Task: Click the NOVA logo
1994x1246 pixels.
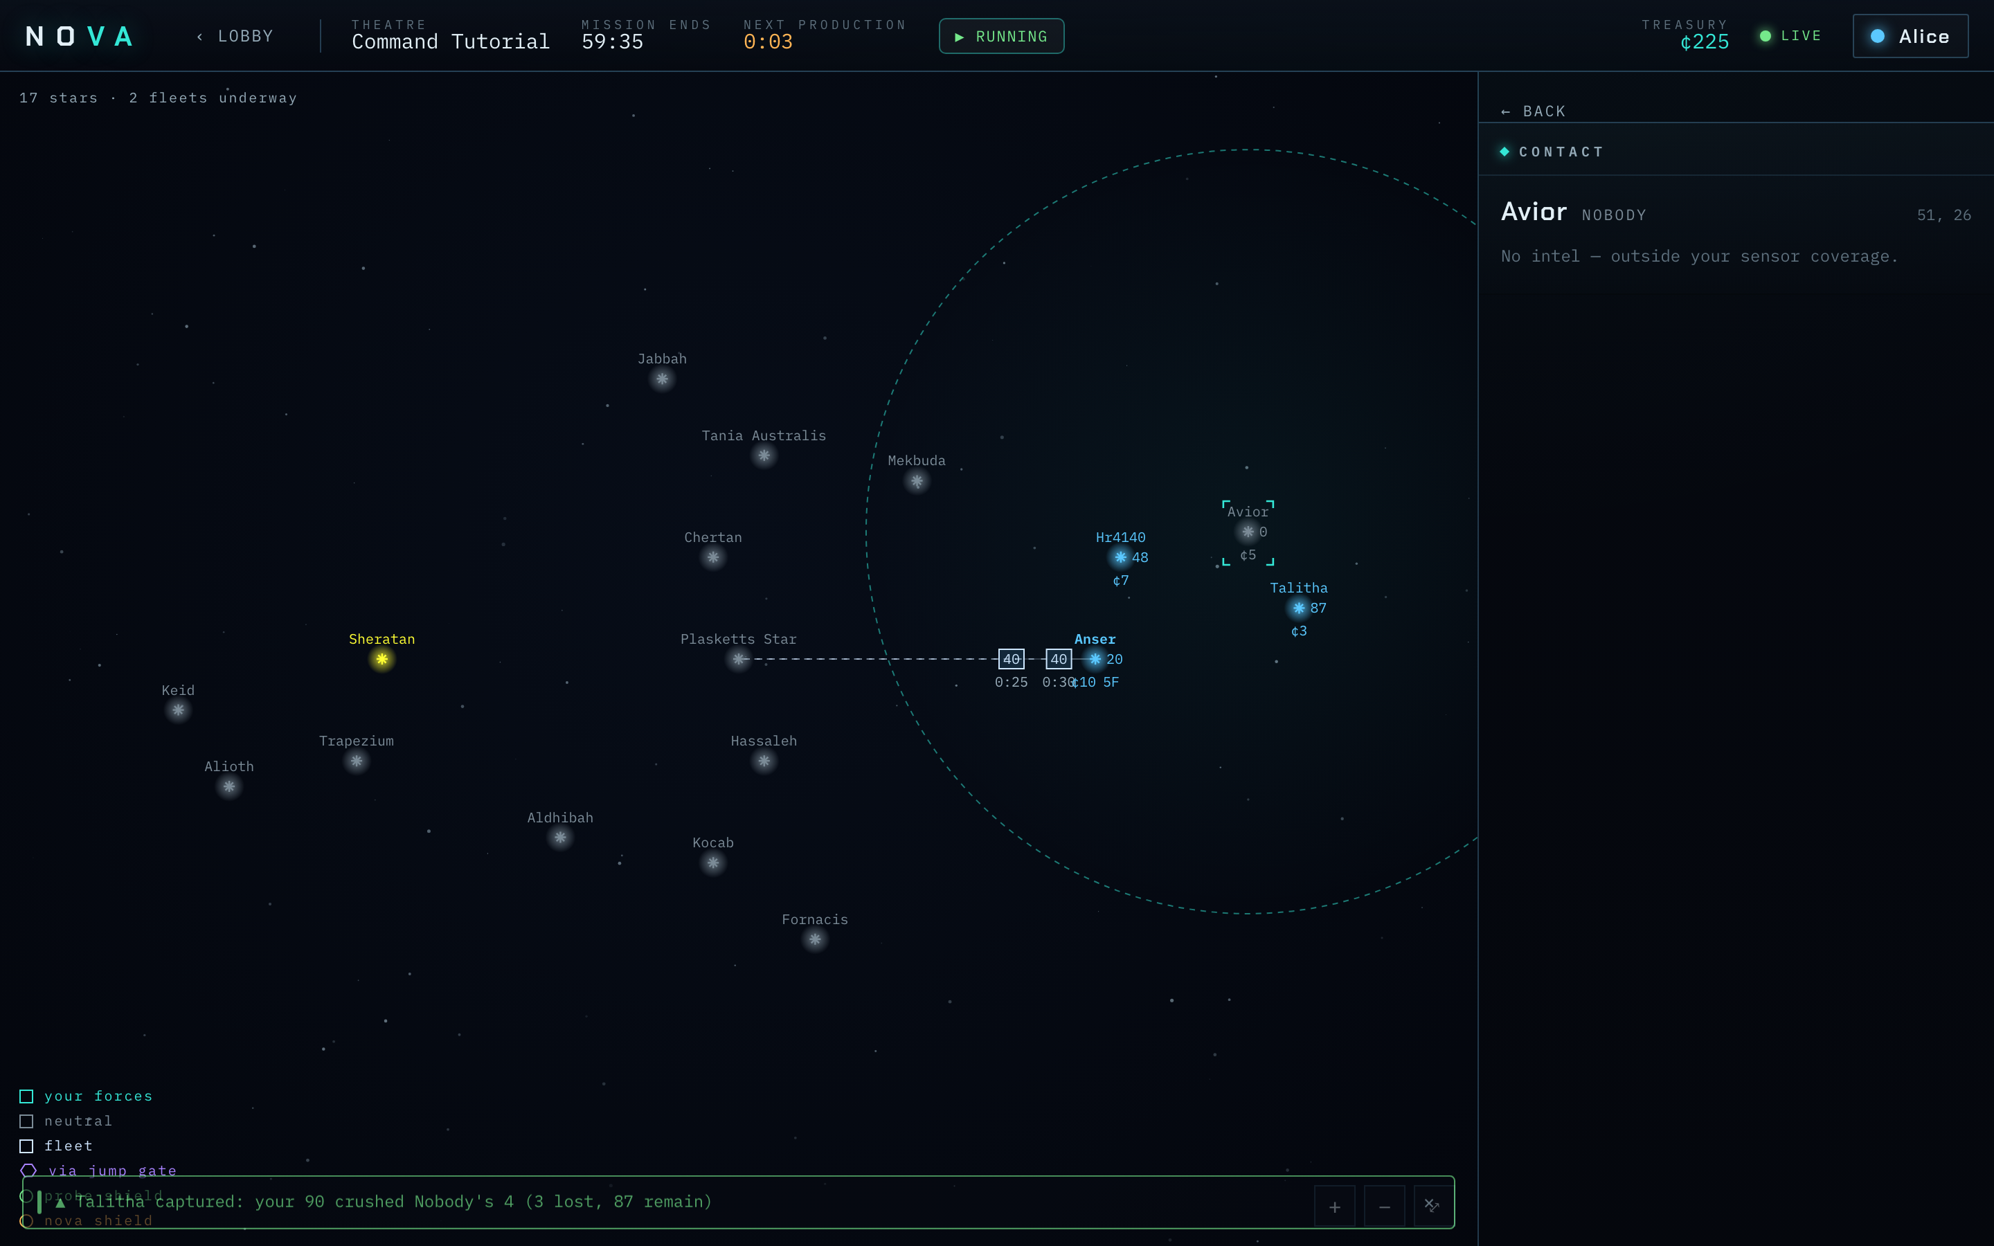Action: click(x=80, y=36)
